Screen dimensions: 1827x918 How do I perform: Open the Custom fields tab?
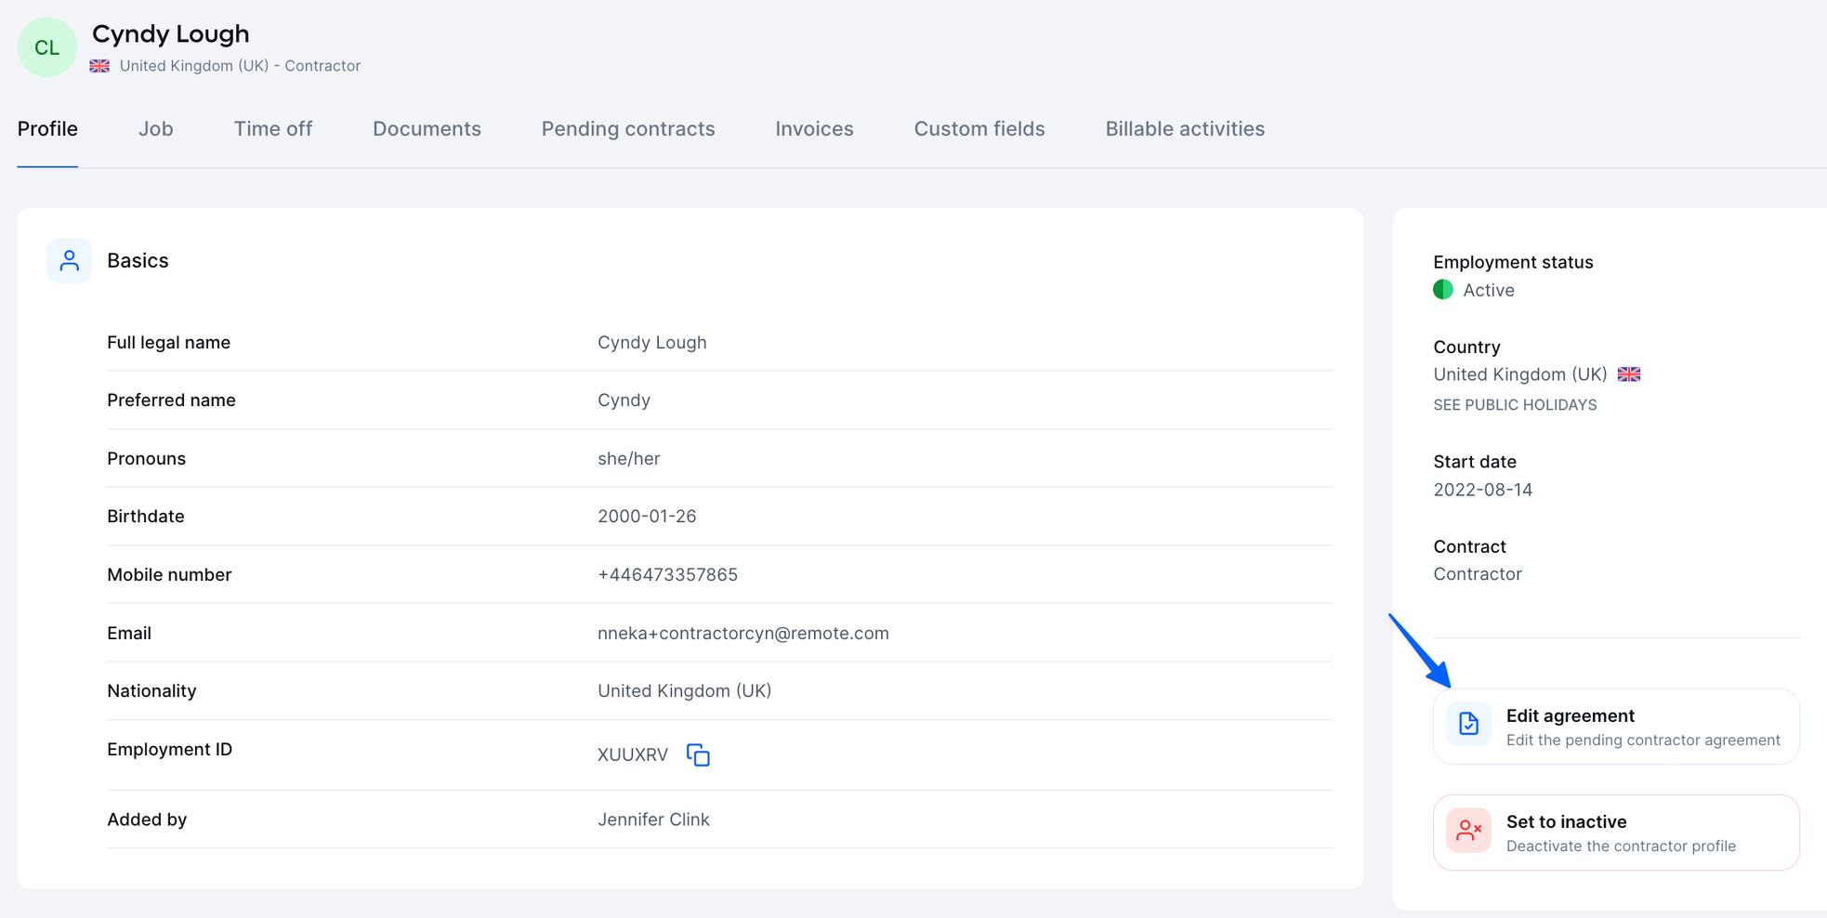point(979,129)
